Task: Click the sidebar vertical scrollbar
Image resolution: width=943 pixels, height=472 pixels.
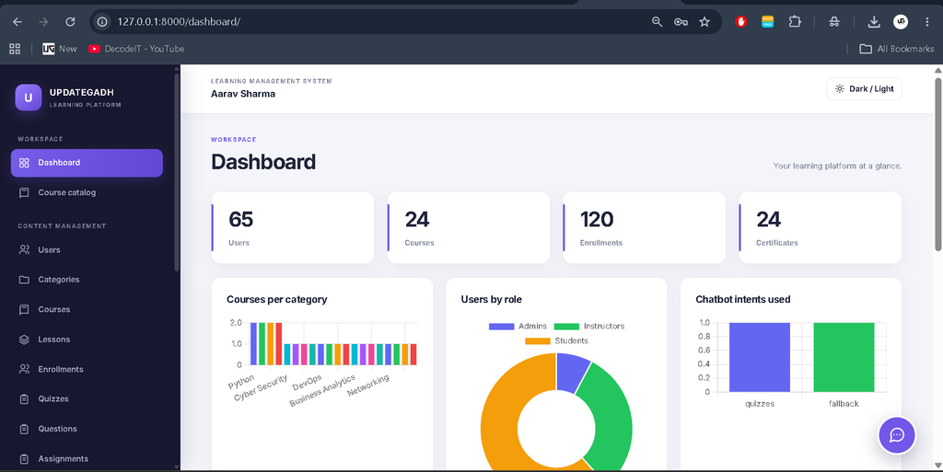Action: [x=176, y=172]
